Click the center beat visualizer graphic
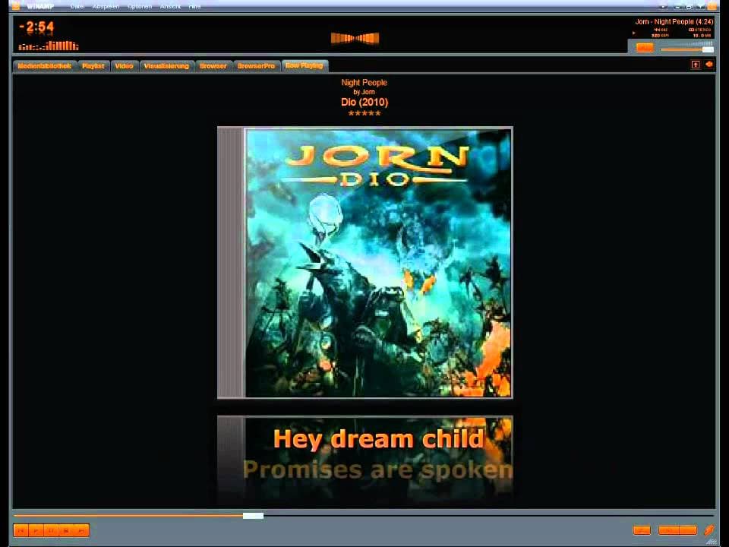Viewport: 729px width, 547px height. (355, 38)
